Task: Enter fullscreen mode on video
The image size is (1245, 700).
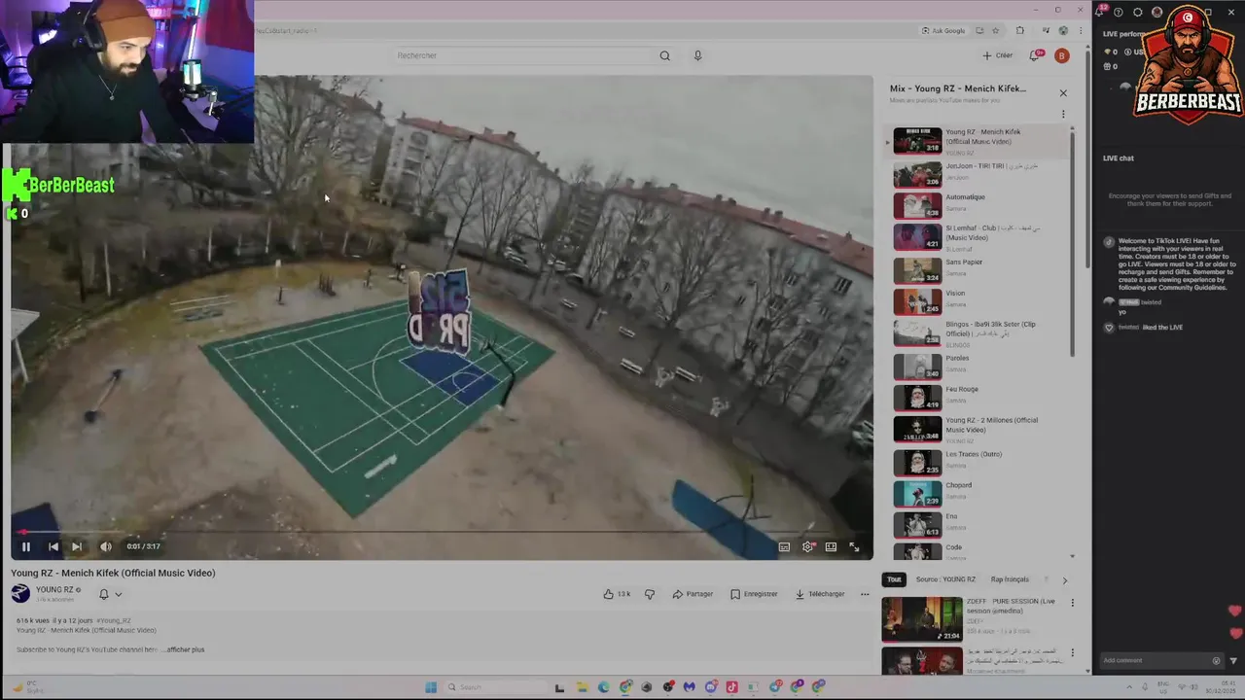Action: coord(854,546)
